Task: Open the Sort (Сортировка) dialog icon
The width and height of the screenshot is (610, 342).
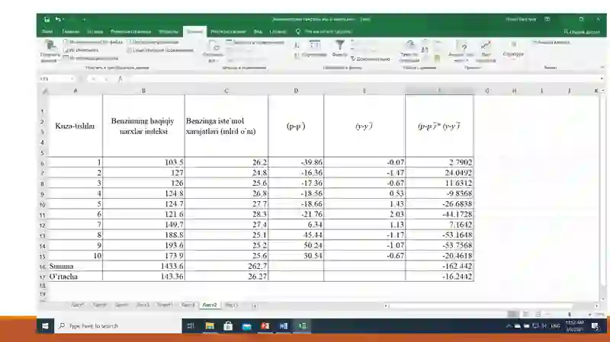Action: point(314,49)
